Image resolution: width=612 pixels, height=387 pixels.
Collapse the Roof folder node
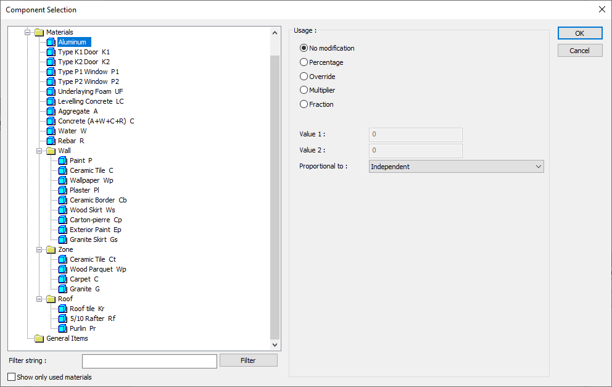(x=39, y=299)
